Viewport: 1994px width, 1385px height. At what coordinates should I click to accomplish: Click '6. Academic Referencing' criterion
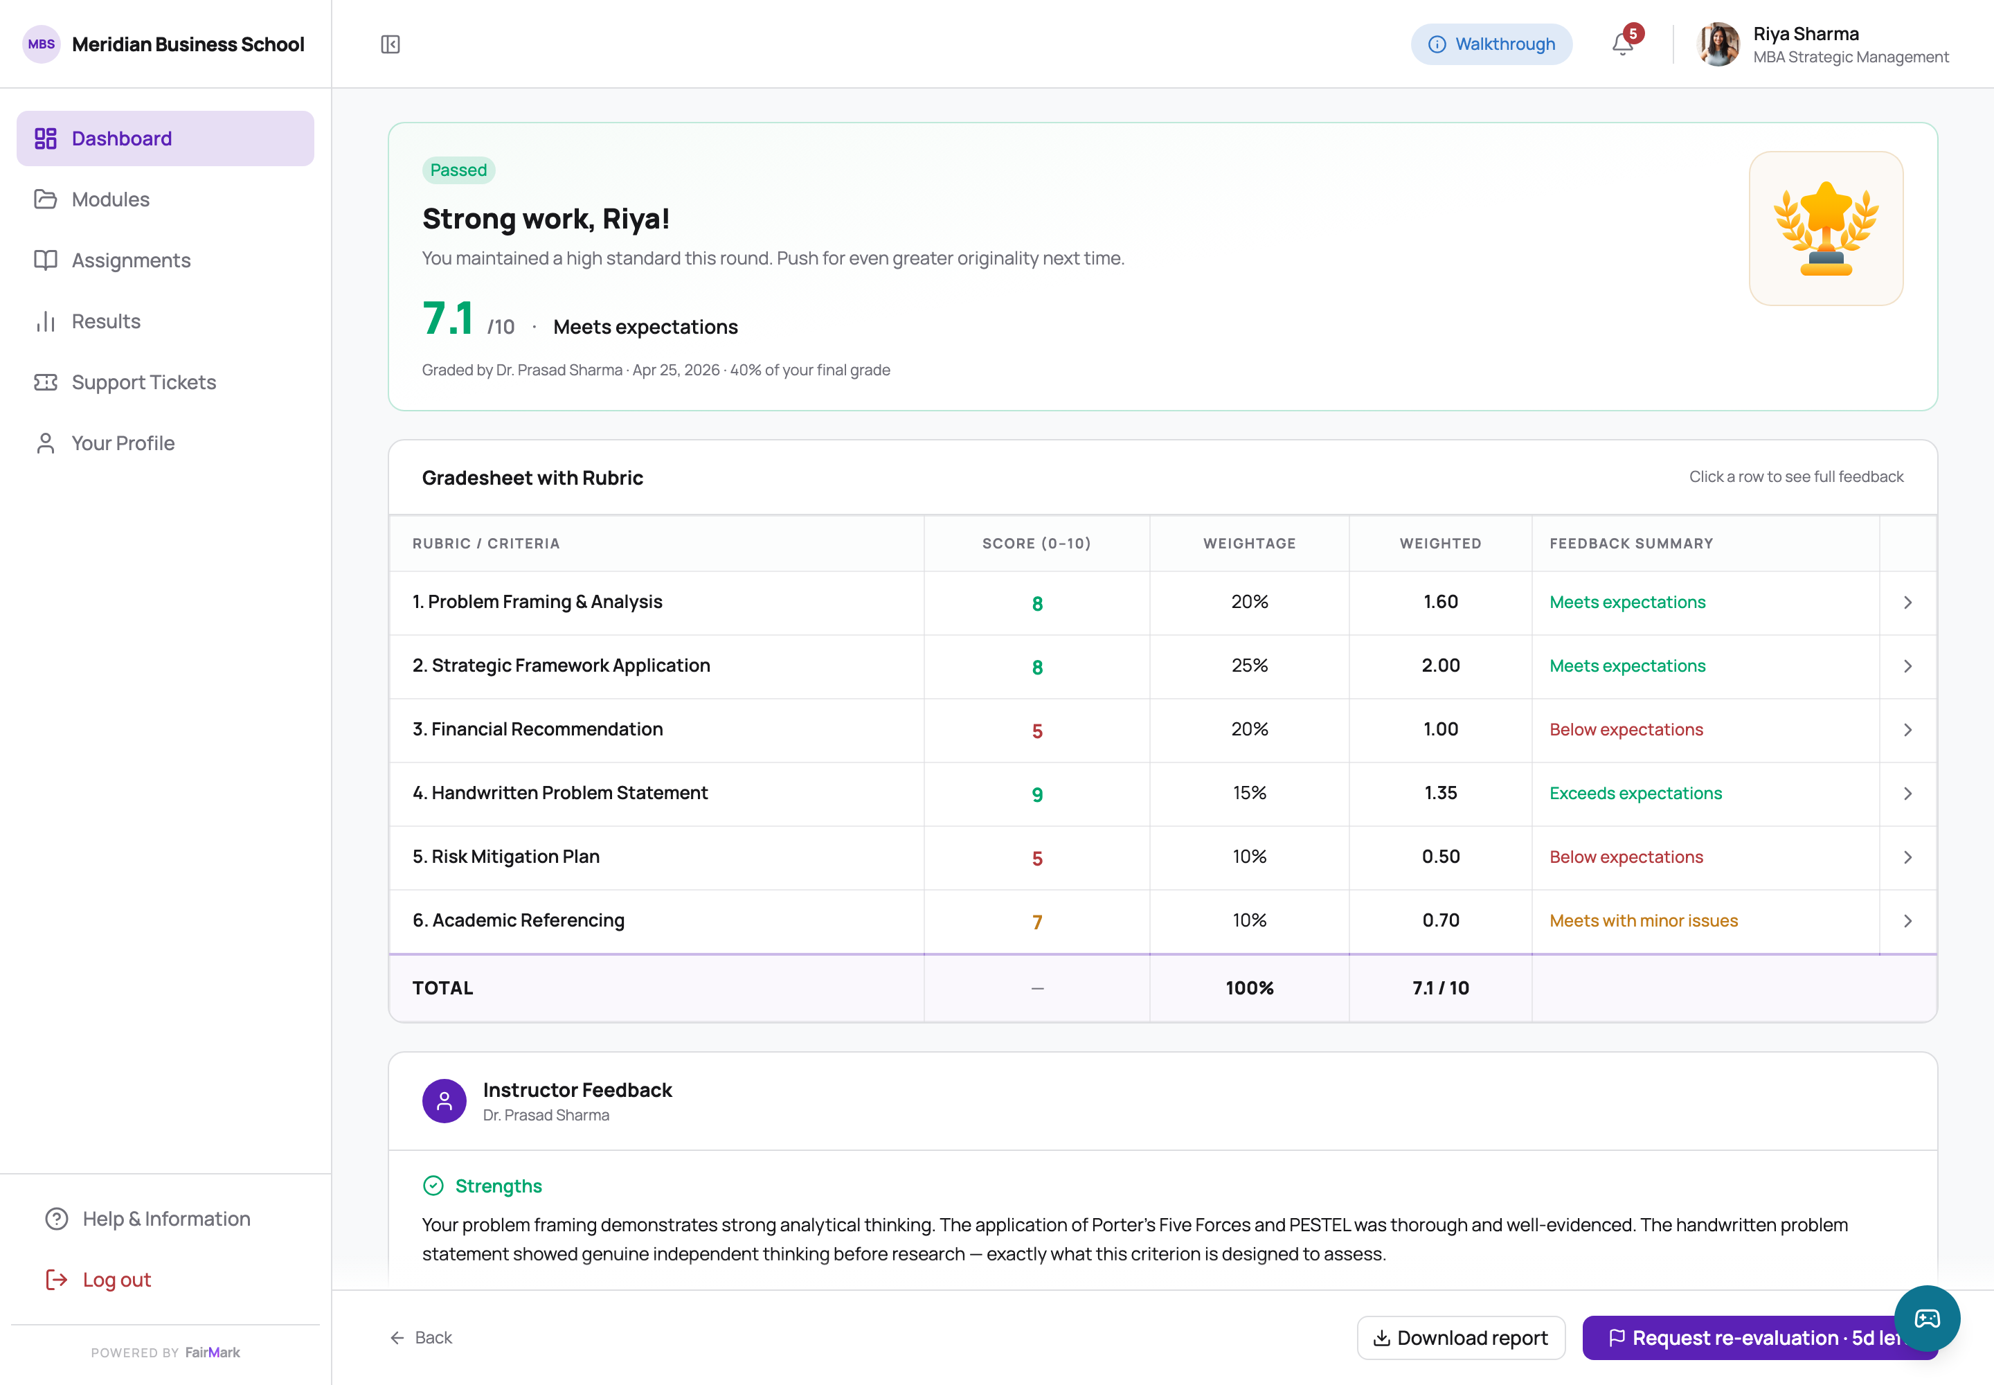coord(518,921)
